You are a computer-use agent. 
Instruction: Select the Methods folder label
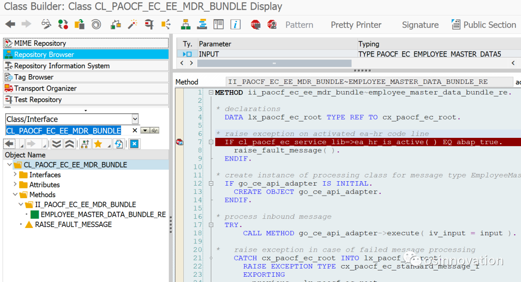42,195
